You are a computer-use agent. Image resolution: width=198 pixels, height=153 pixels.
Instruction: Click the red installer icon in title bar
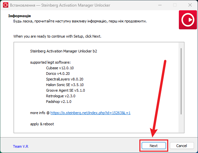coord(6,5)
